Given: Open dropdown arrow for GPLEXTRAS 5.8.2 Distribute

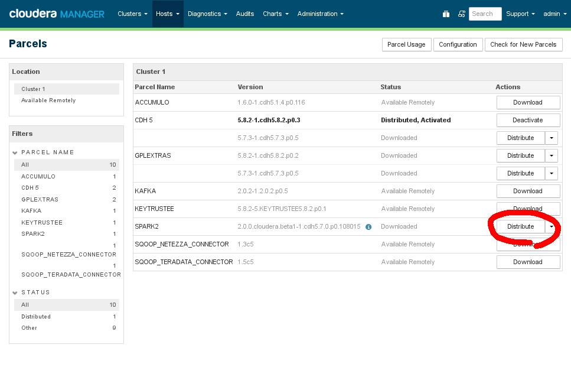Looking at the screenshot, I should click(552, 155).
